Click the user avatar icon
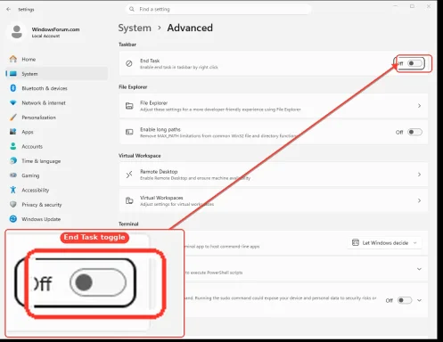Image resolution: width=443 pixels, height=342 pixels. (17, 32)
